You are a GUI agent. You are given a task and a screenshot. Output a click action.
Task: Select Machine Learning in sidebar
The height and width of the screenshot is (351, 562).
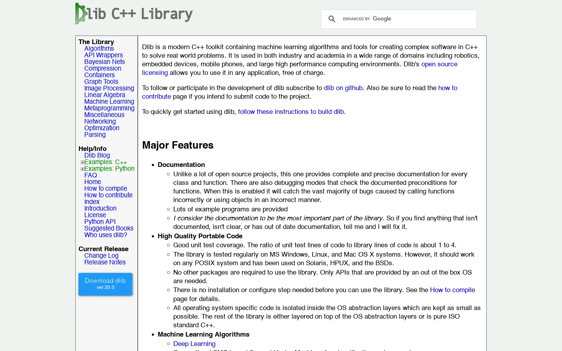[x=109, y=101]
